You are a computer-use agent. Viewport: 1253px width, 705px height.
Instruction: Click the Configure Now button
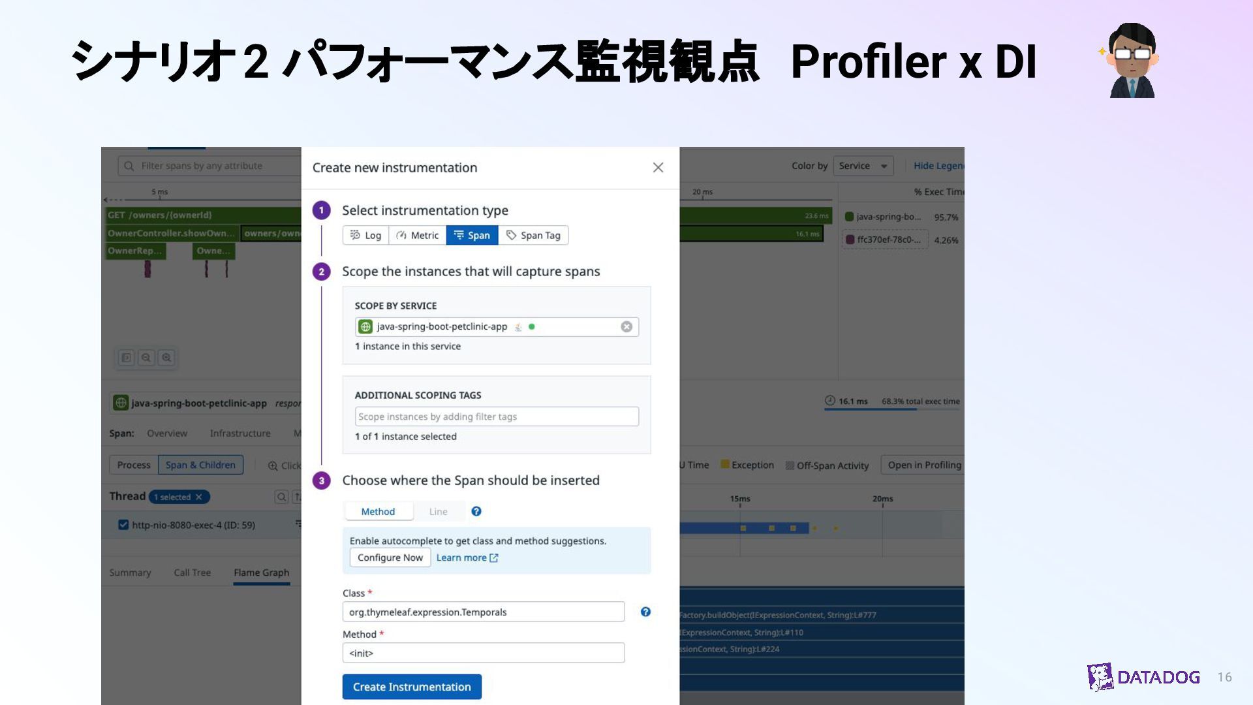390,557
